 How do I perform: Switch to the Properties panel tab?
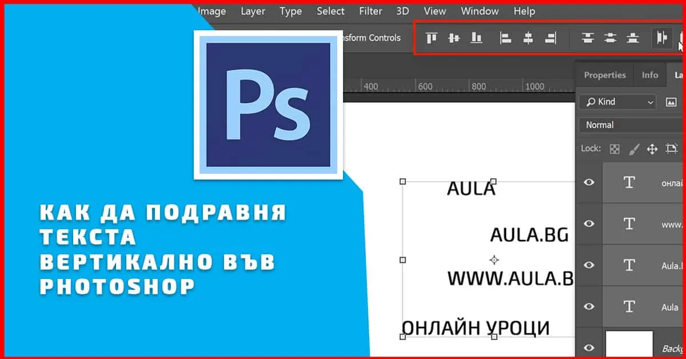pos(605,75)
